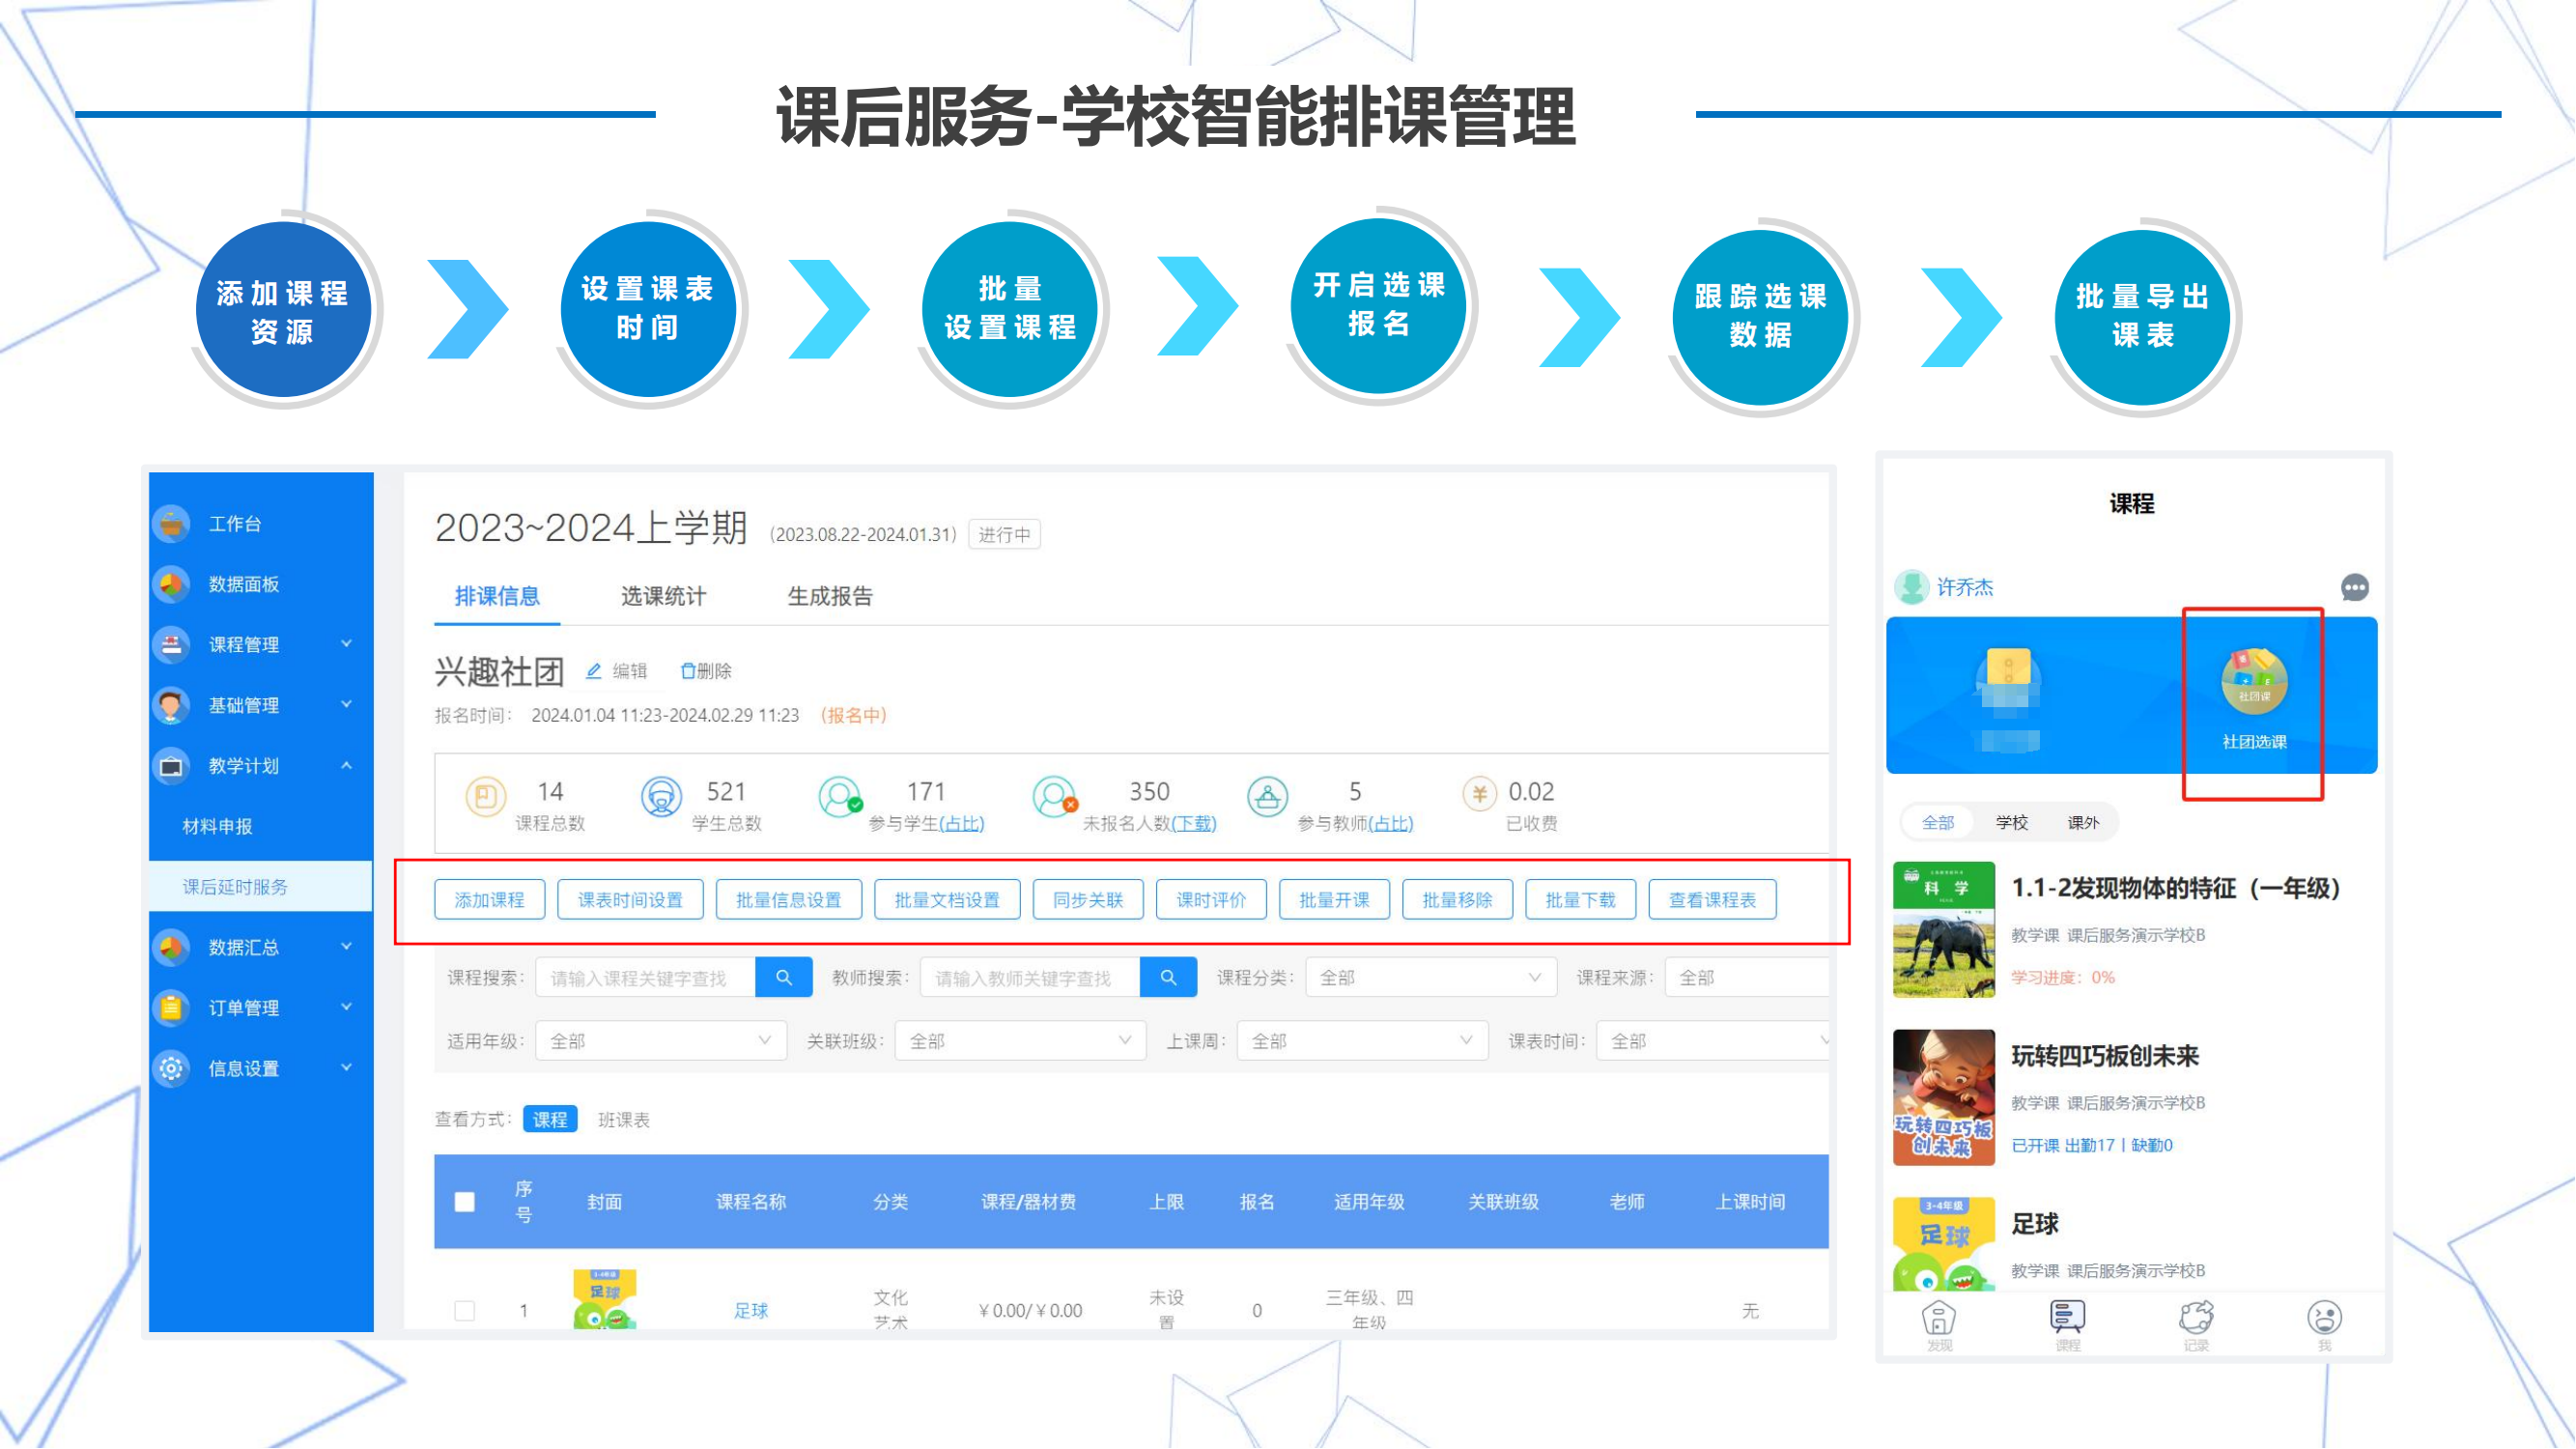Screen dimensions: 2576x1449
Task: Tick the checkbox for row 1 足球
Action: [x=465, y=1310]
